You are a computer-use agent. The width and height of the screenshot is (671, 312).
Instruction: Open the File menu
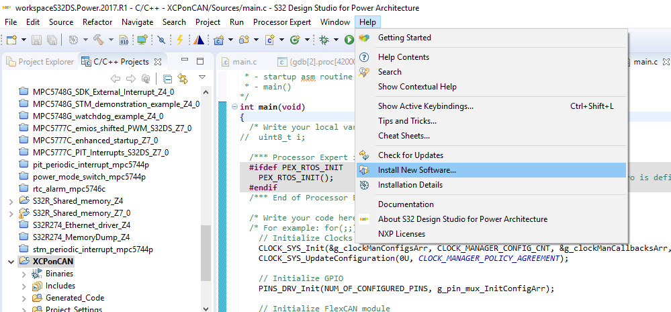click(x=11, y=22)
